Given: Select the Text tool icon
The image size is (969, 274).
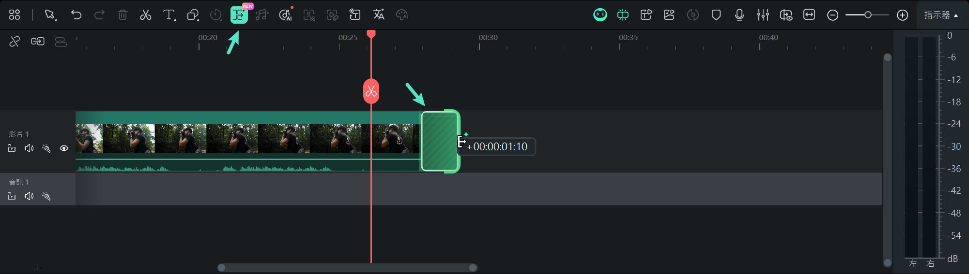Looking at the screenshot, I should (169, 15).
